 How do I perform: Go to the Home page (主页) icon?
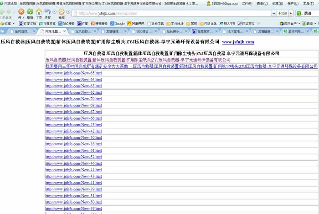click(x=39, y=12)
